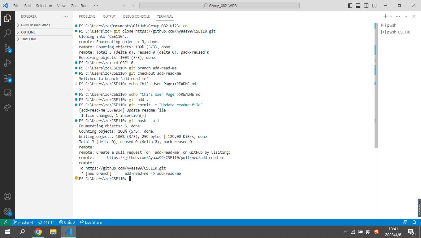Synchronize changes 44 down 1 up
Screen dimensions: 421x238
[x=46, y=222]
